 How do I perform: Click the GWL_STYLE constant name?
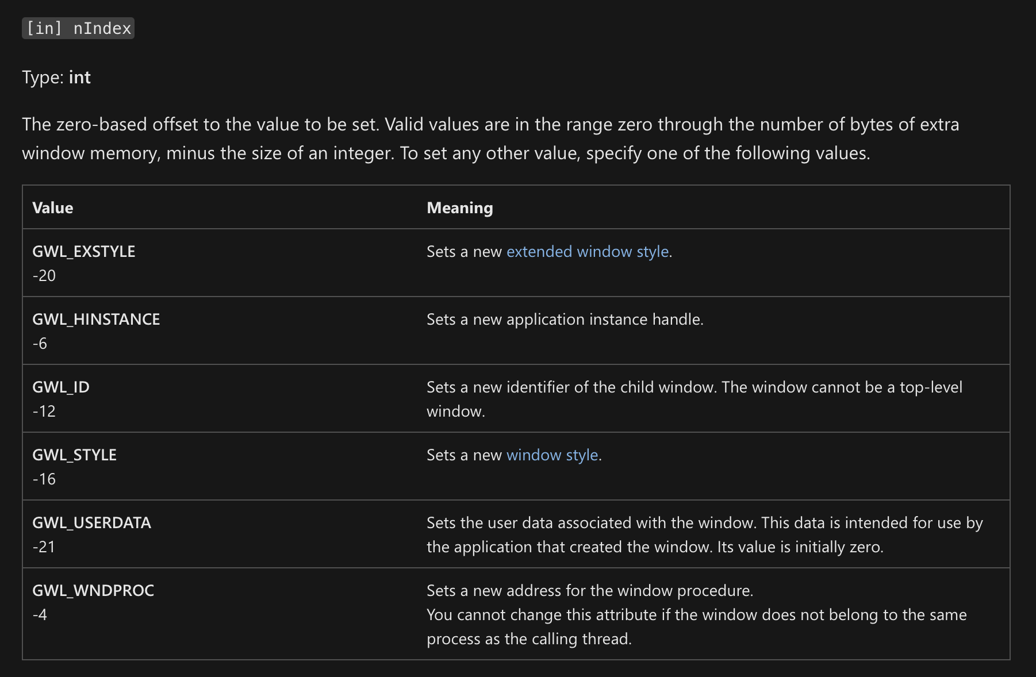point(74,455)
